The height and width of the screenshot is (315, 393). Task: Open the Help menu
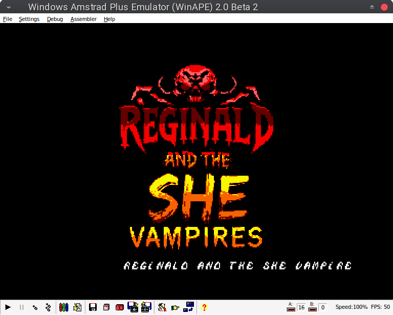[x=110, y=19]
